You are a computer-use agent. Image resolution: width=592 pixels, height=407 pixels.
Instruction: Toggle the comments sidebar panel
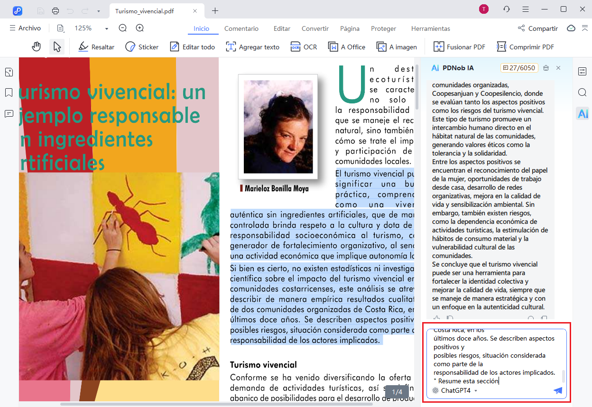click(x=9, y=113)
